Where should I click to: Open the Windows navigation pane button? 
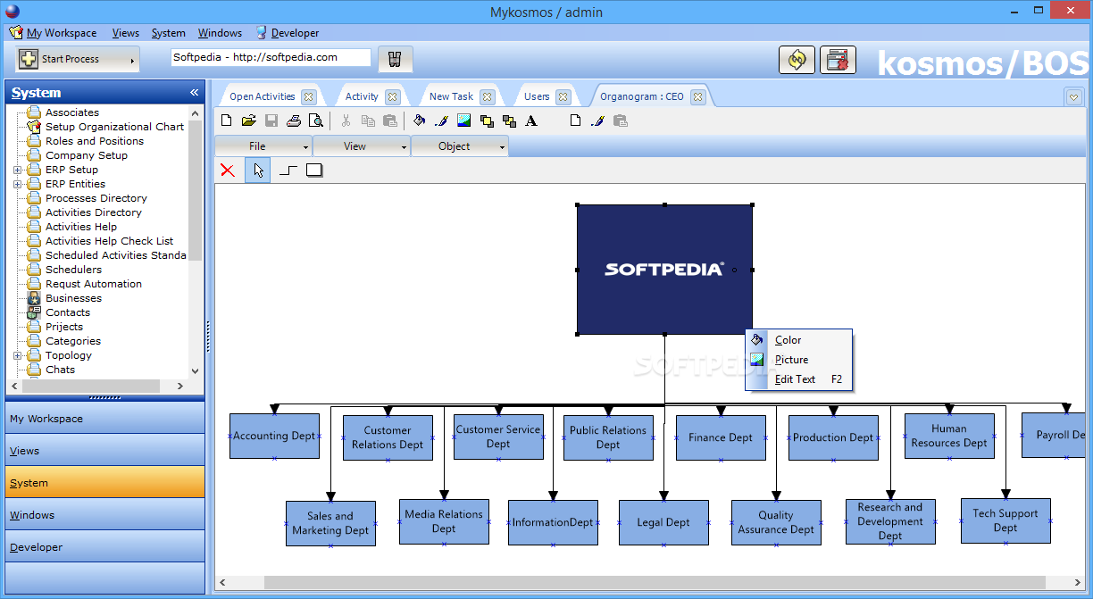point(105,515)
